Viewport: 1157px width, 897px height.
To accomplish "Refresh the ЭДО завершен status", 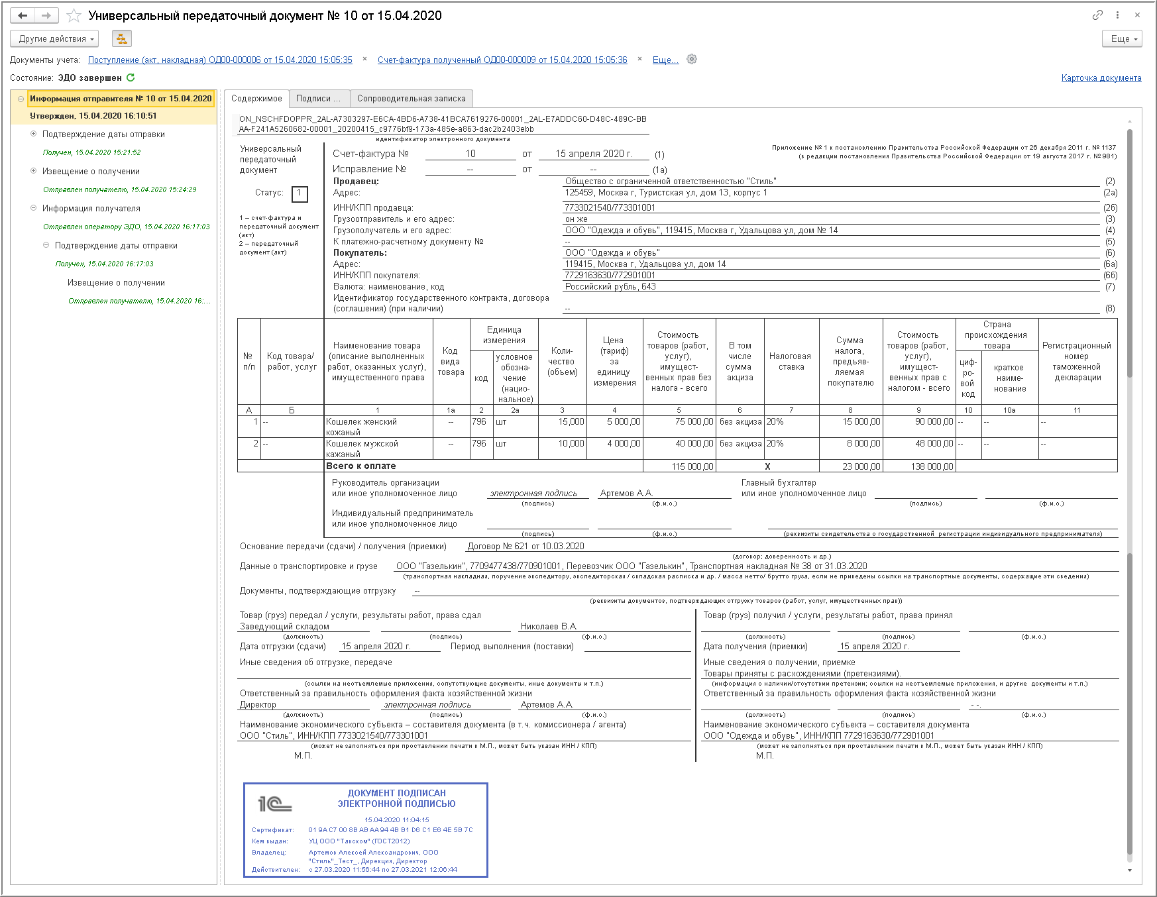I will click(x=131, y=78).
